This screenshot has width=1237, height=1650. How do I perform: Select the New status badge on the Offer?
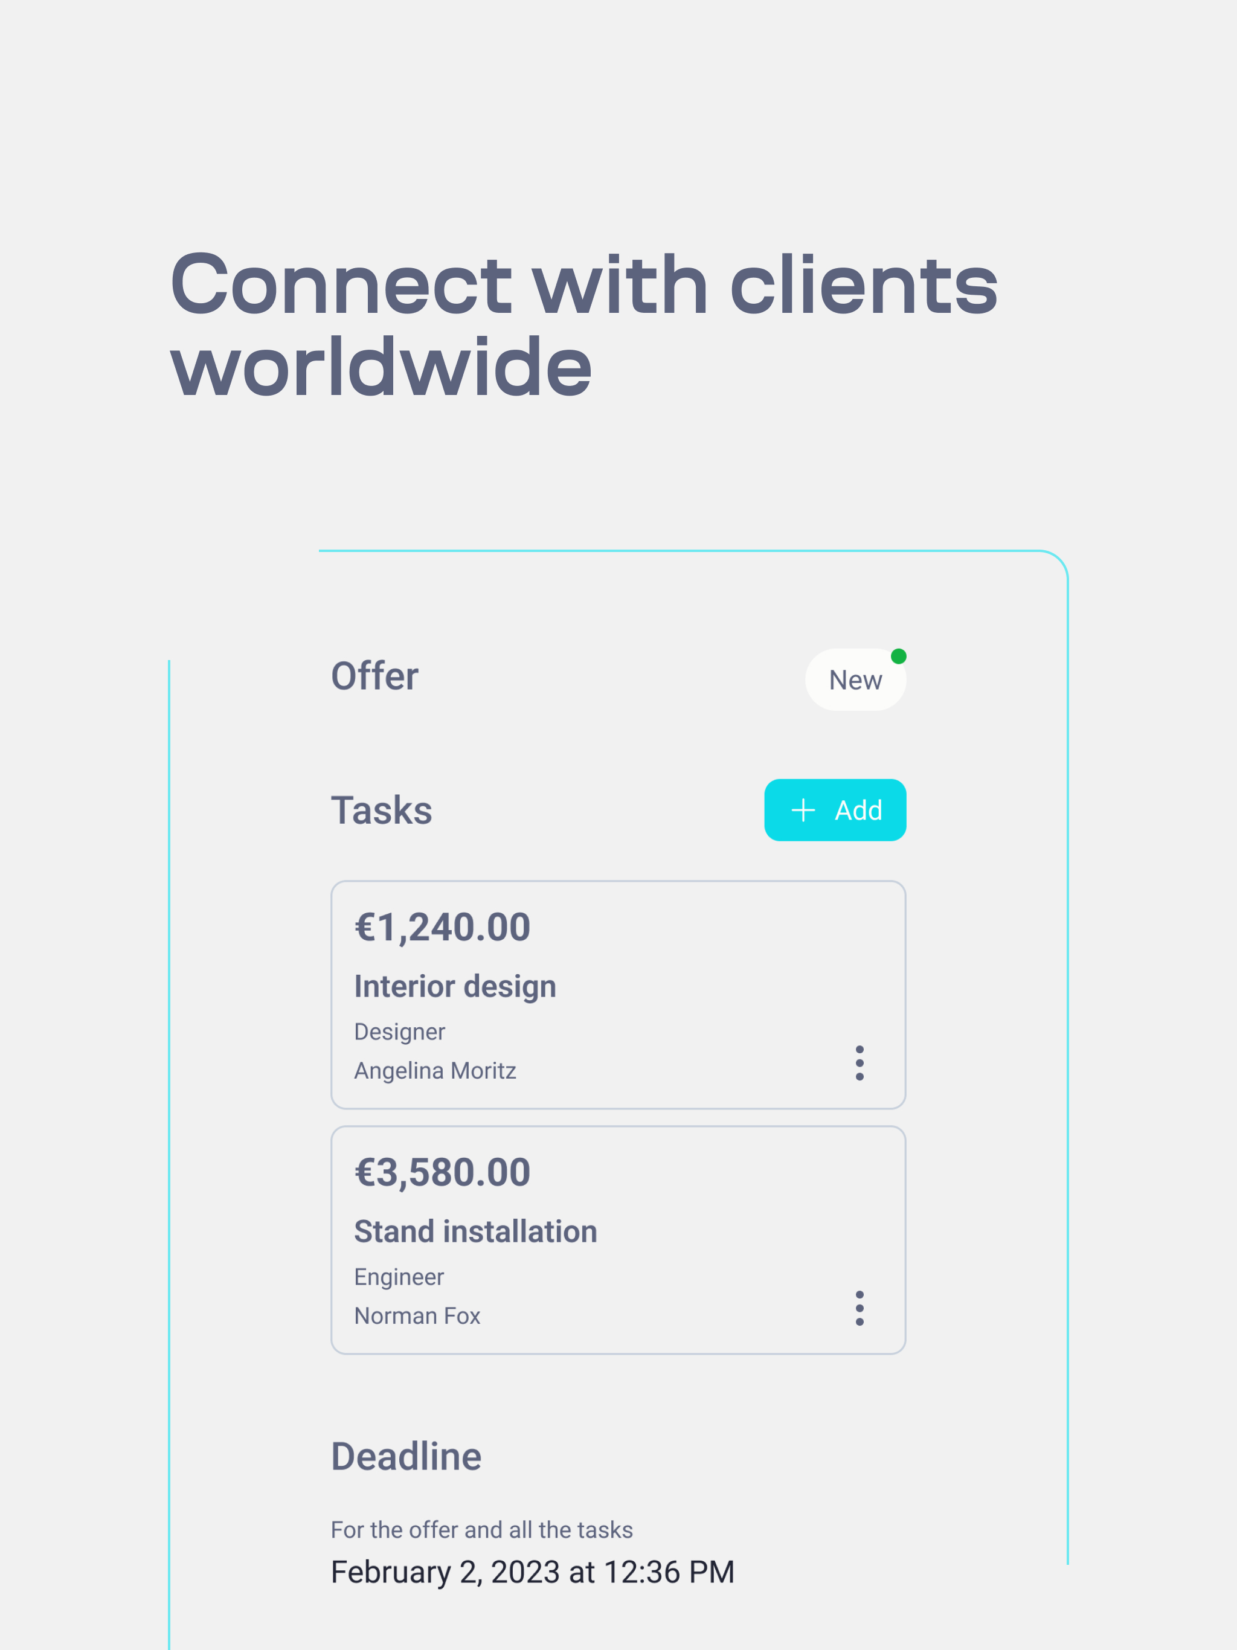point(856,679)
